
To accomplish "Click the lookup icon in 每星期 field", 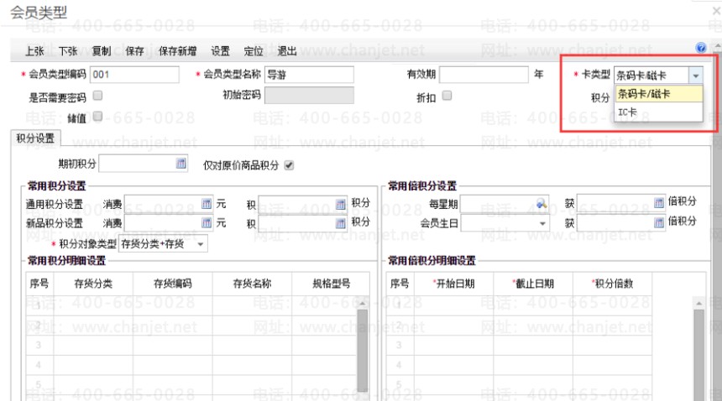I will [x=542, y=203].
